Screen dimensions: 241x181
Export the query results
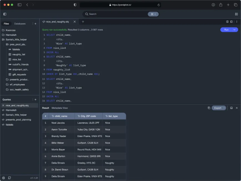point(217,108)
